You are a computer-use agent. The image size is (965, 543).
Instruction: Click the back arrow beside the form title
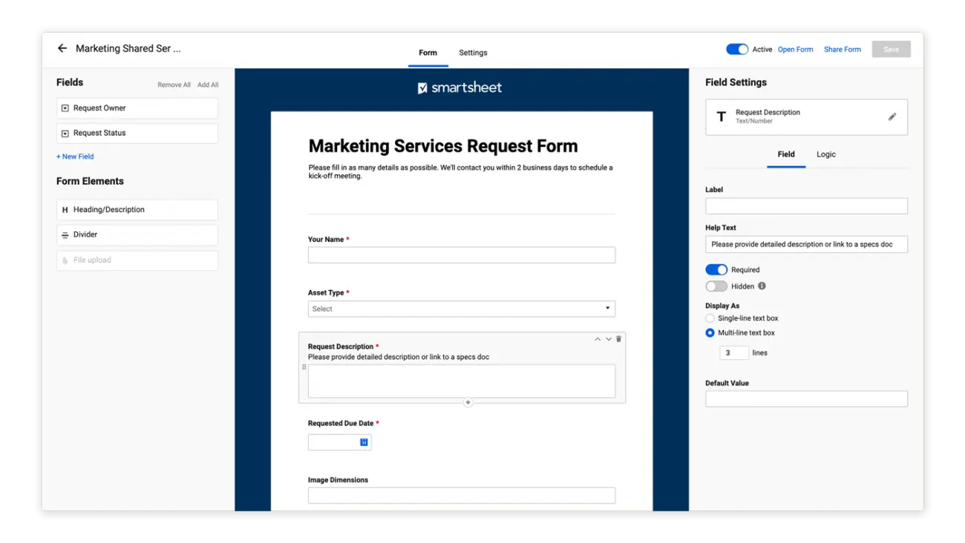(62, 48)
